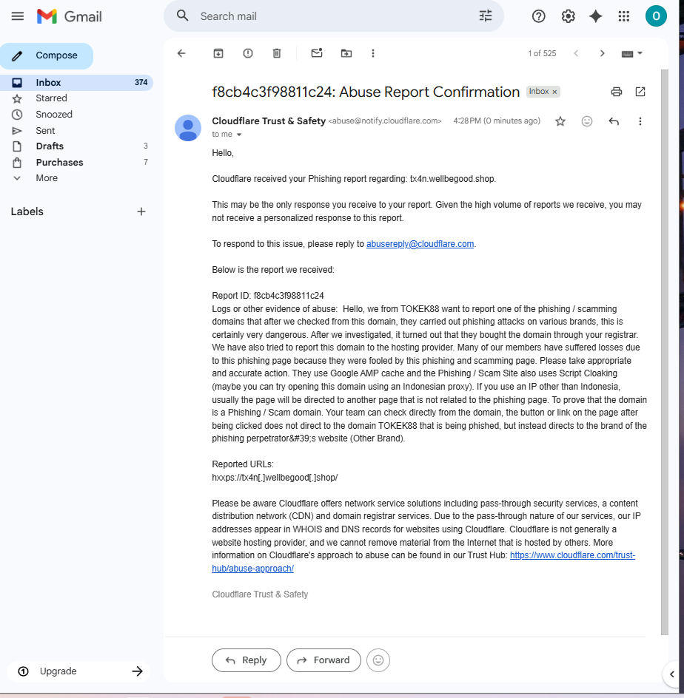Viewport: 684px width, 698px height.
Task: Mark email as unread
Action: 317,53
